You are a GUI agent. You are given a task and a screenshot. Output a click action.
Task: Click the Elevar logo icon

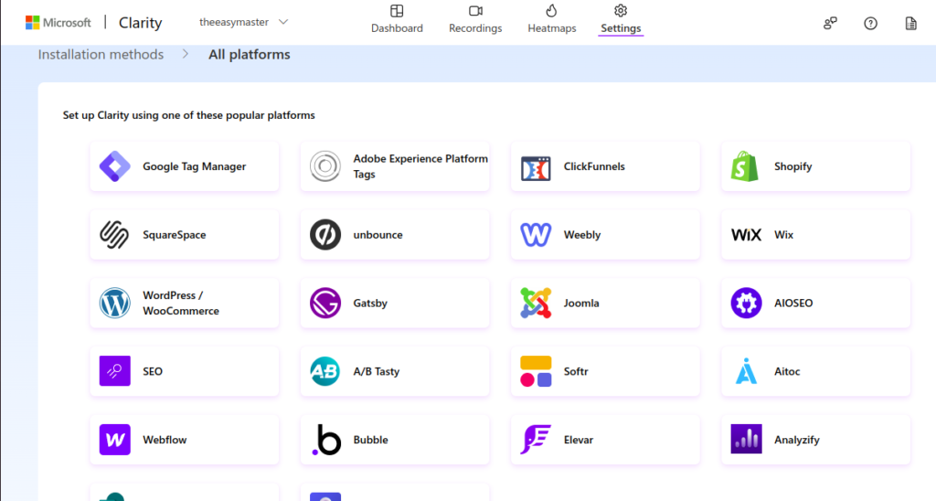pyautogui.click(x=536, y=440)
